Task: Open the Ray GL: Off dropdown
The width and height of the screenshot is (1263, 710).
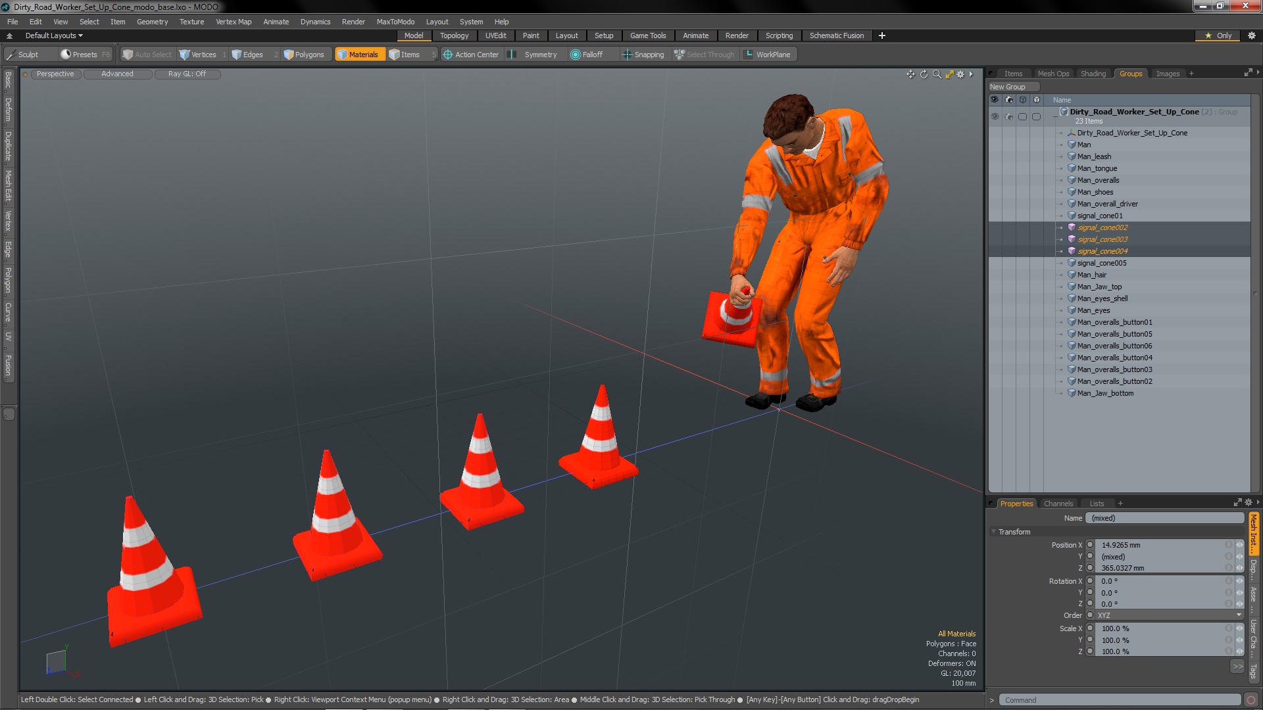Action: click(x=187, y=74)
